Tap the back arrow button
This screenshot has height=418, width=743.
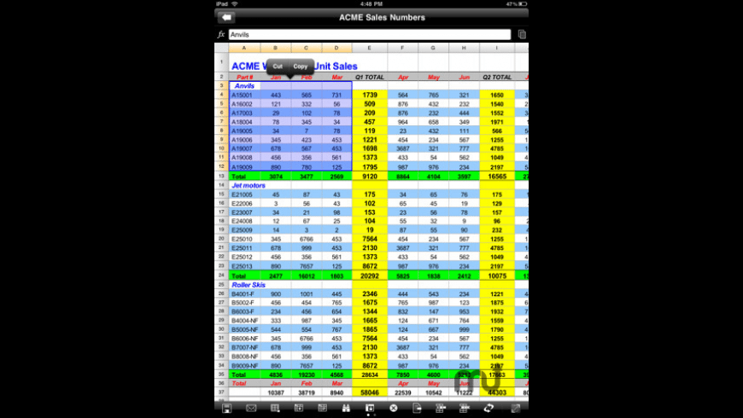(226, 18)
